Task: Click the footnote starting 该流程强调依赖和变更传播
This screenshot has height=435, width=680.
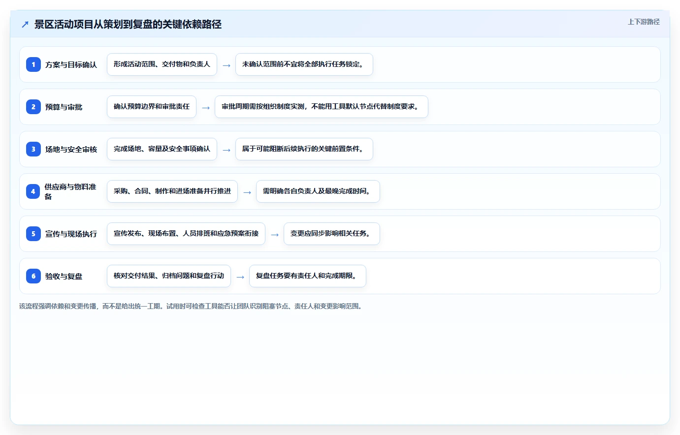Action: 192,306
